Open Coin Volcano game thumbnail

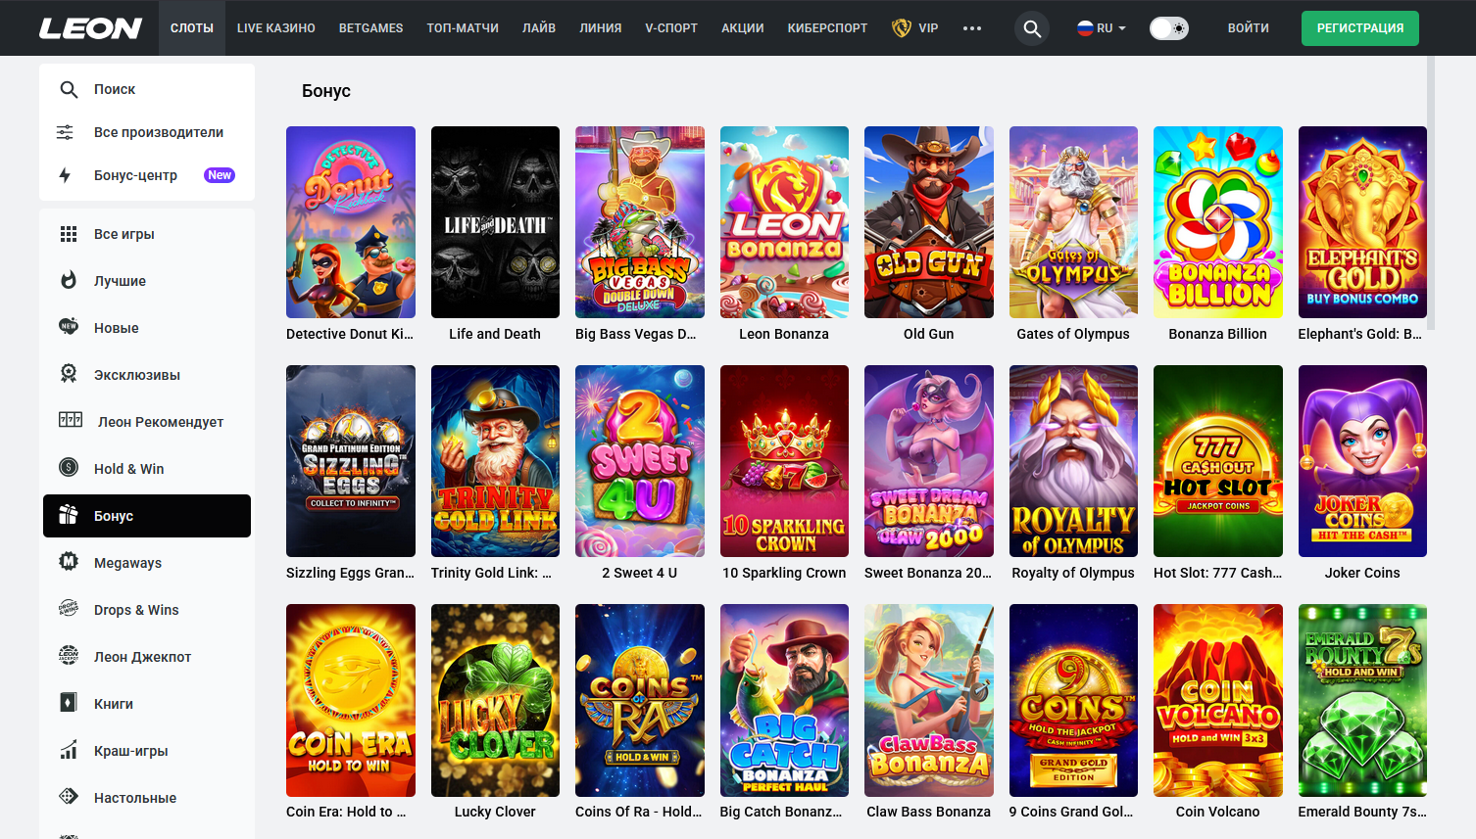(x=1218, y=700)
